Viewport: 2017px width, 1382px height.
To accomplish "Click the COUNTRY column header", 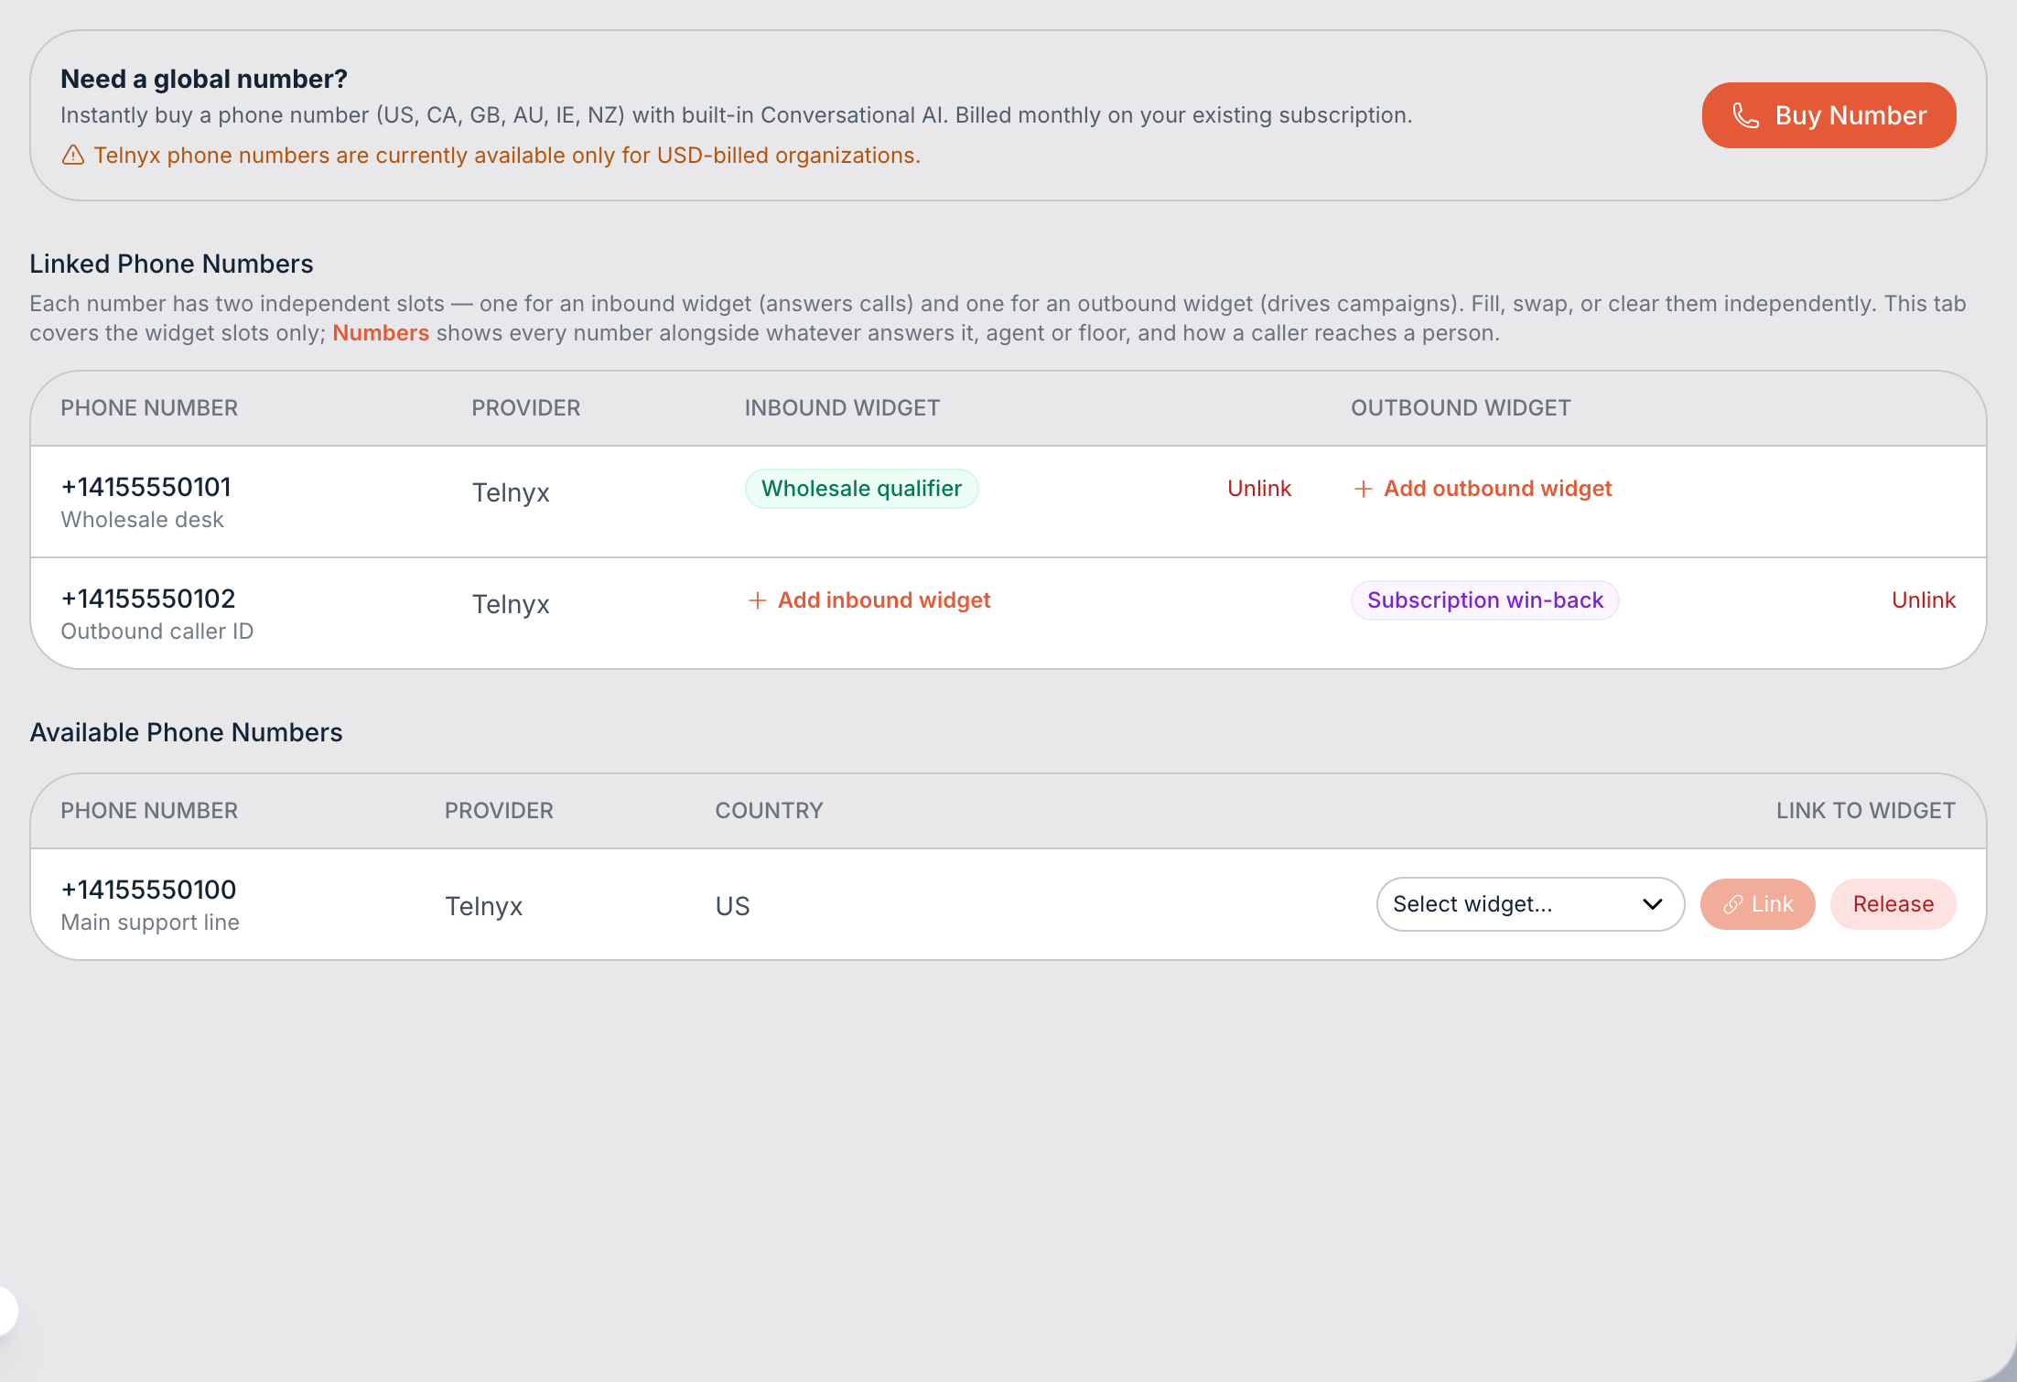I will coord(769,811).
